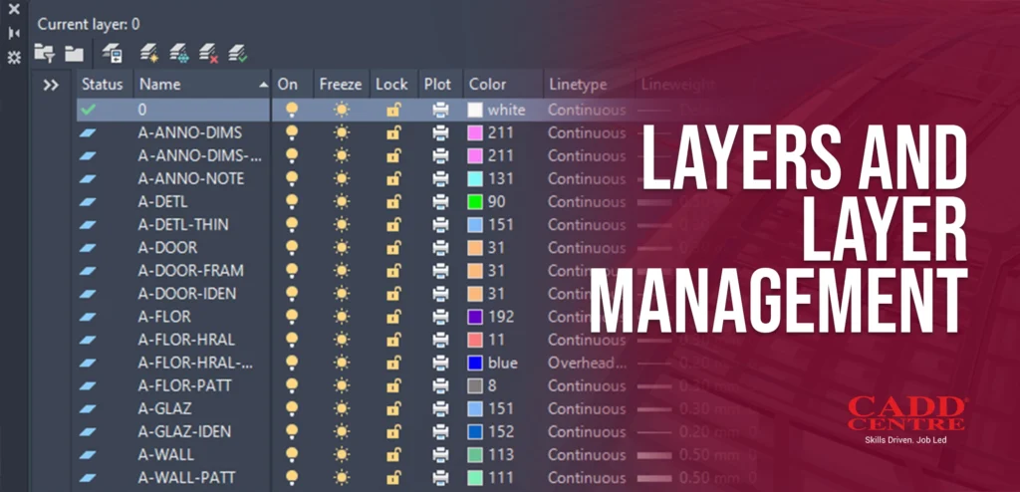Click the New Group Filter folder icon

[74, 53]
